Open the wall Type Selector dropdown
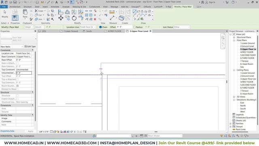 (x=18, y=39)
